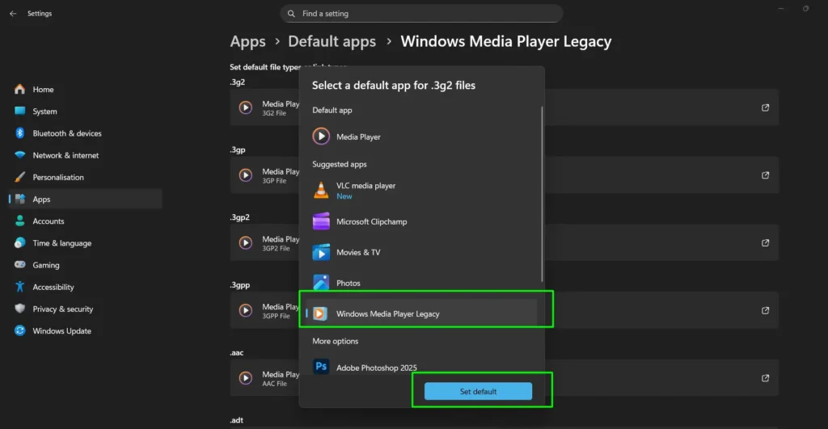Open external link icon for .3gp row
Screen dimensions: 828x429
[765, 175]
